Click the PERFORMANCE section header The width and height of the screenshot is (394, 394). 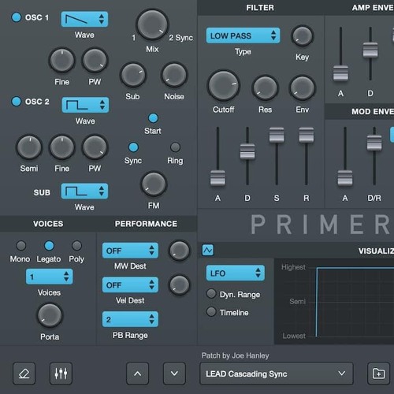pos(146,224)
